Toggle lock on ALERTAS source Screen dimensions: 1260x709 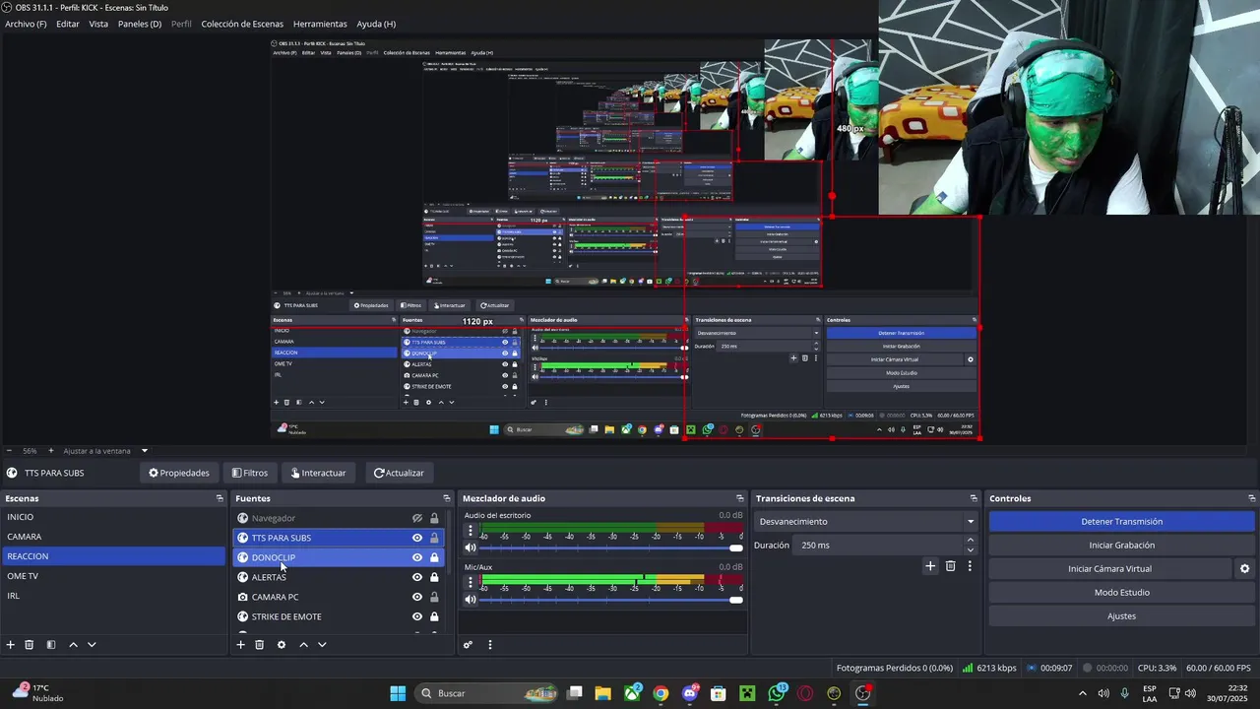tap(434, 577)
